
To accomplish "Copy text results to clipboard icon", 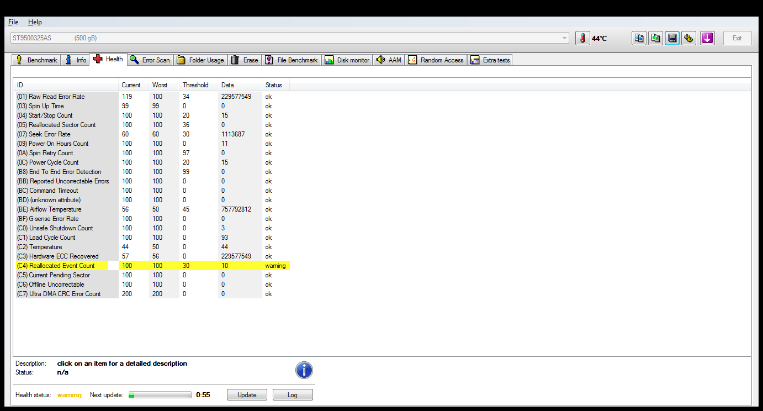I will pos(639,38).
